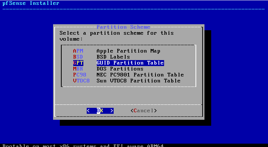Click the bottom status help line
This screenshot has height=147, width=268.
click(x=83, y=146)
